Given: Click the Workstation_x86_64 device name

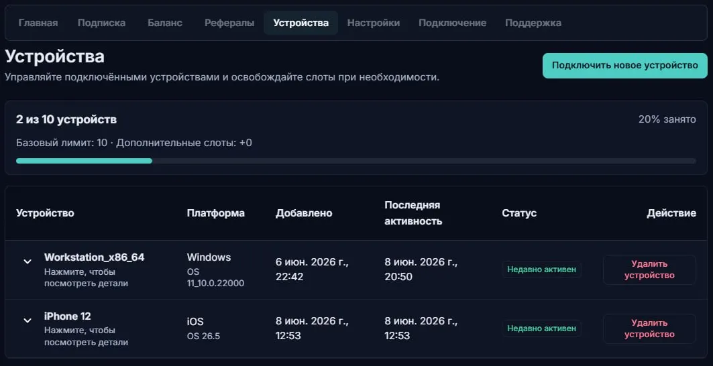Looking at the screenshot, I should pos(94,257).
